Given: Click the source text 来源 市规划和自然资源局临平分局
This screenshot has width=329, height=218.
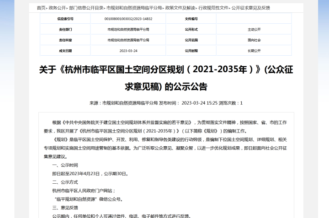Looking at the screenshot, I should [x=123, y=103].
